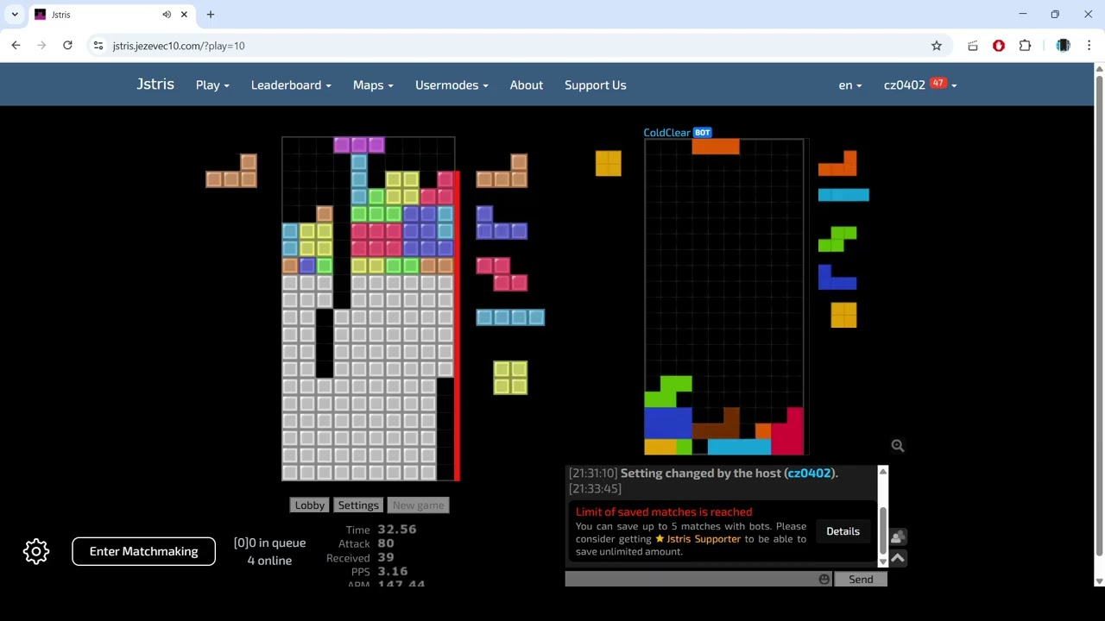This screenshot has height=621, width=1105.
Task: Open the Usermodes dropdown
Action: 451,85
